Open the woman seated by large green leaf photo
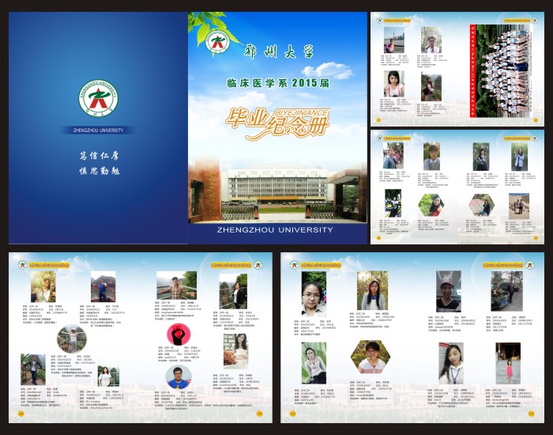The height and width of the screenshot is (435, 553). click(x=314, y=363)
